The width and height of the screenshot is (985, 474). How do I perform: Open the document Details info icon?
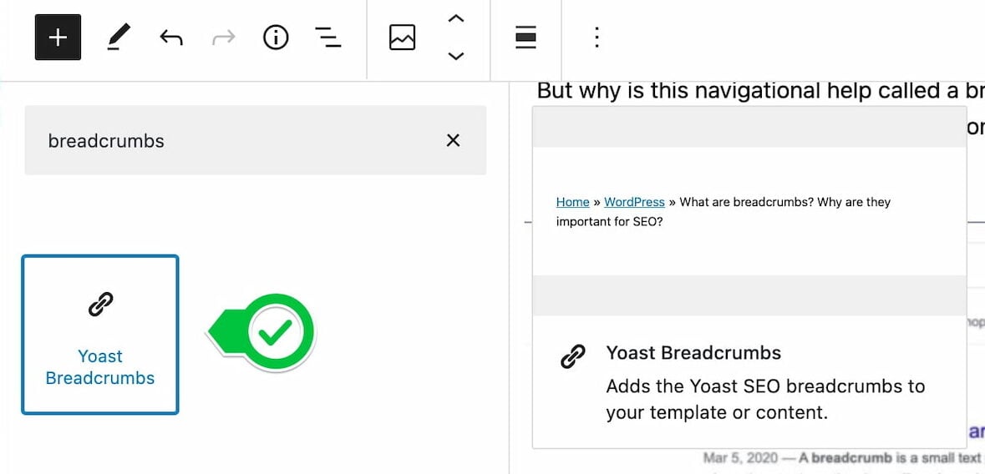click(276, 38)
